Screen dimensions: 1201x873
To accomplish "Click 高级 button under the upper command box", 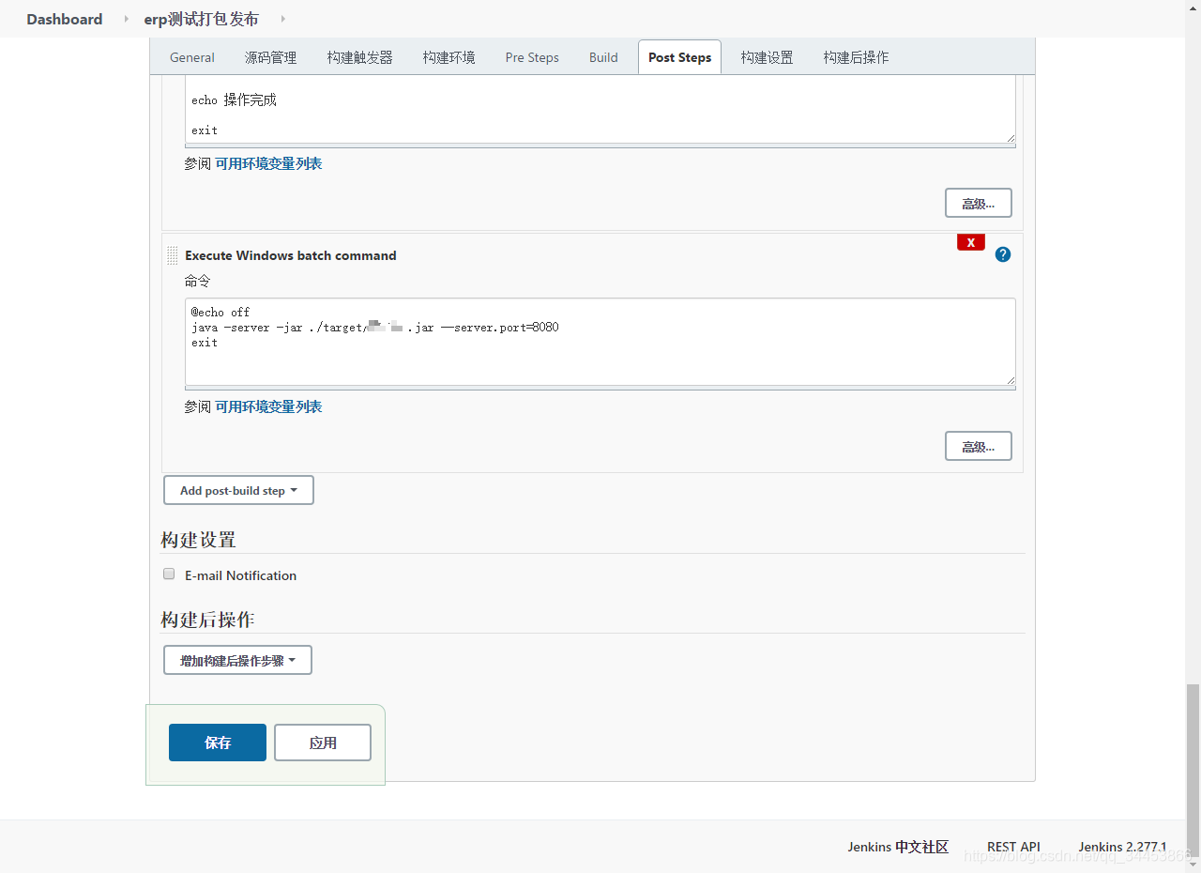I will pos(979,203).
